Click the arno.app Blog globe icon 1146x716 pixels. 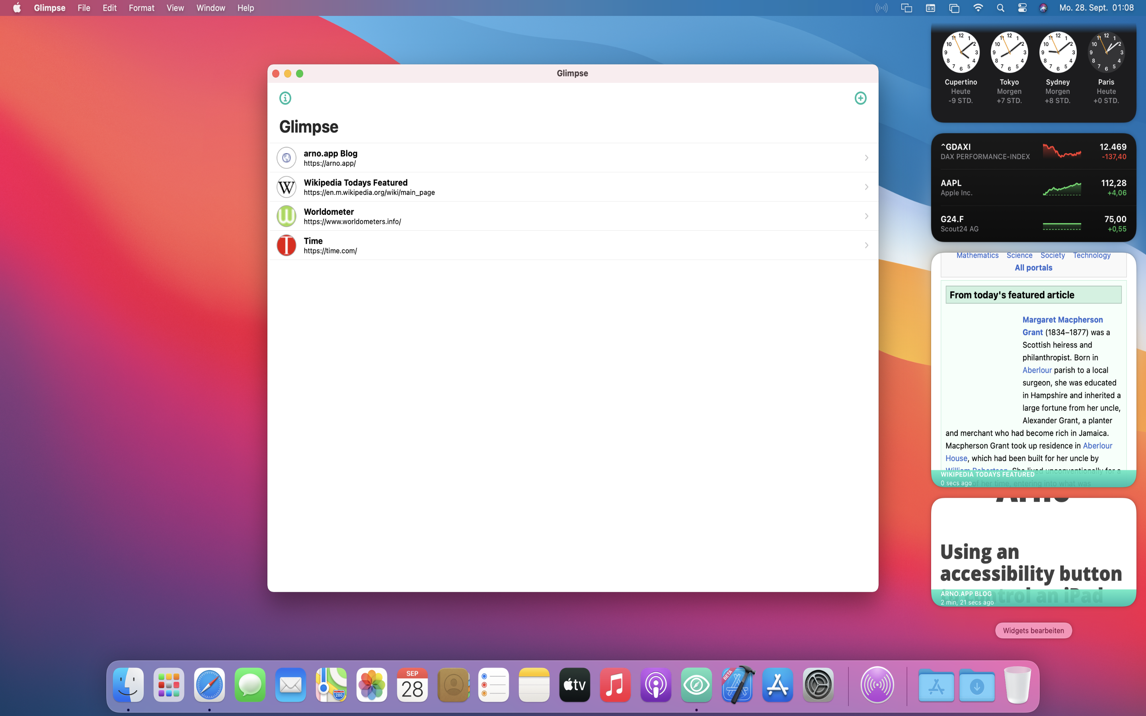286,158
